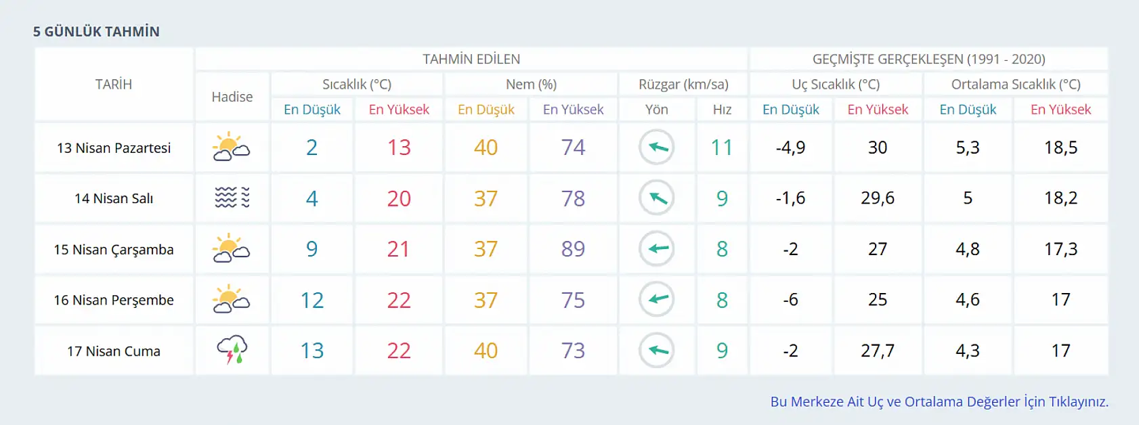The image size is (1139, 425).
Task: Click the partly cloudy icon for 15 Nisan Çarşamba
Action: click(232, 248)
